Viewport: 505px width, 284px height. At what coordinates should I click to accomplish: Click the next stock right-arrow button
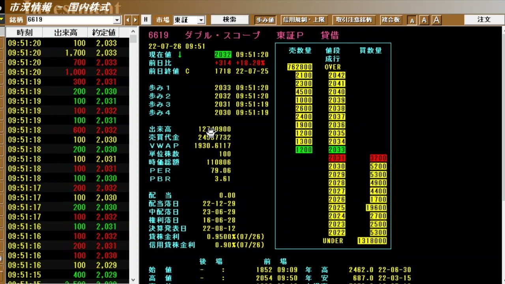coord(135,20)
